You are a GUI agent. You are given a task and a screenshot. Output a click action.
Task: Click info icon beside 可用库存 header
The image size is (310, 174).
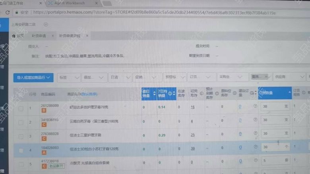click(x=201, y=94)
